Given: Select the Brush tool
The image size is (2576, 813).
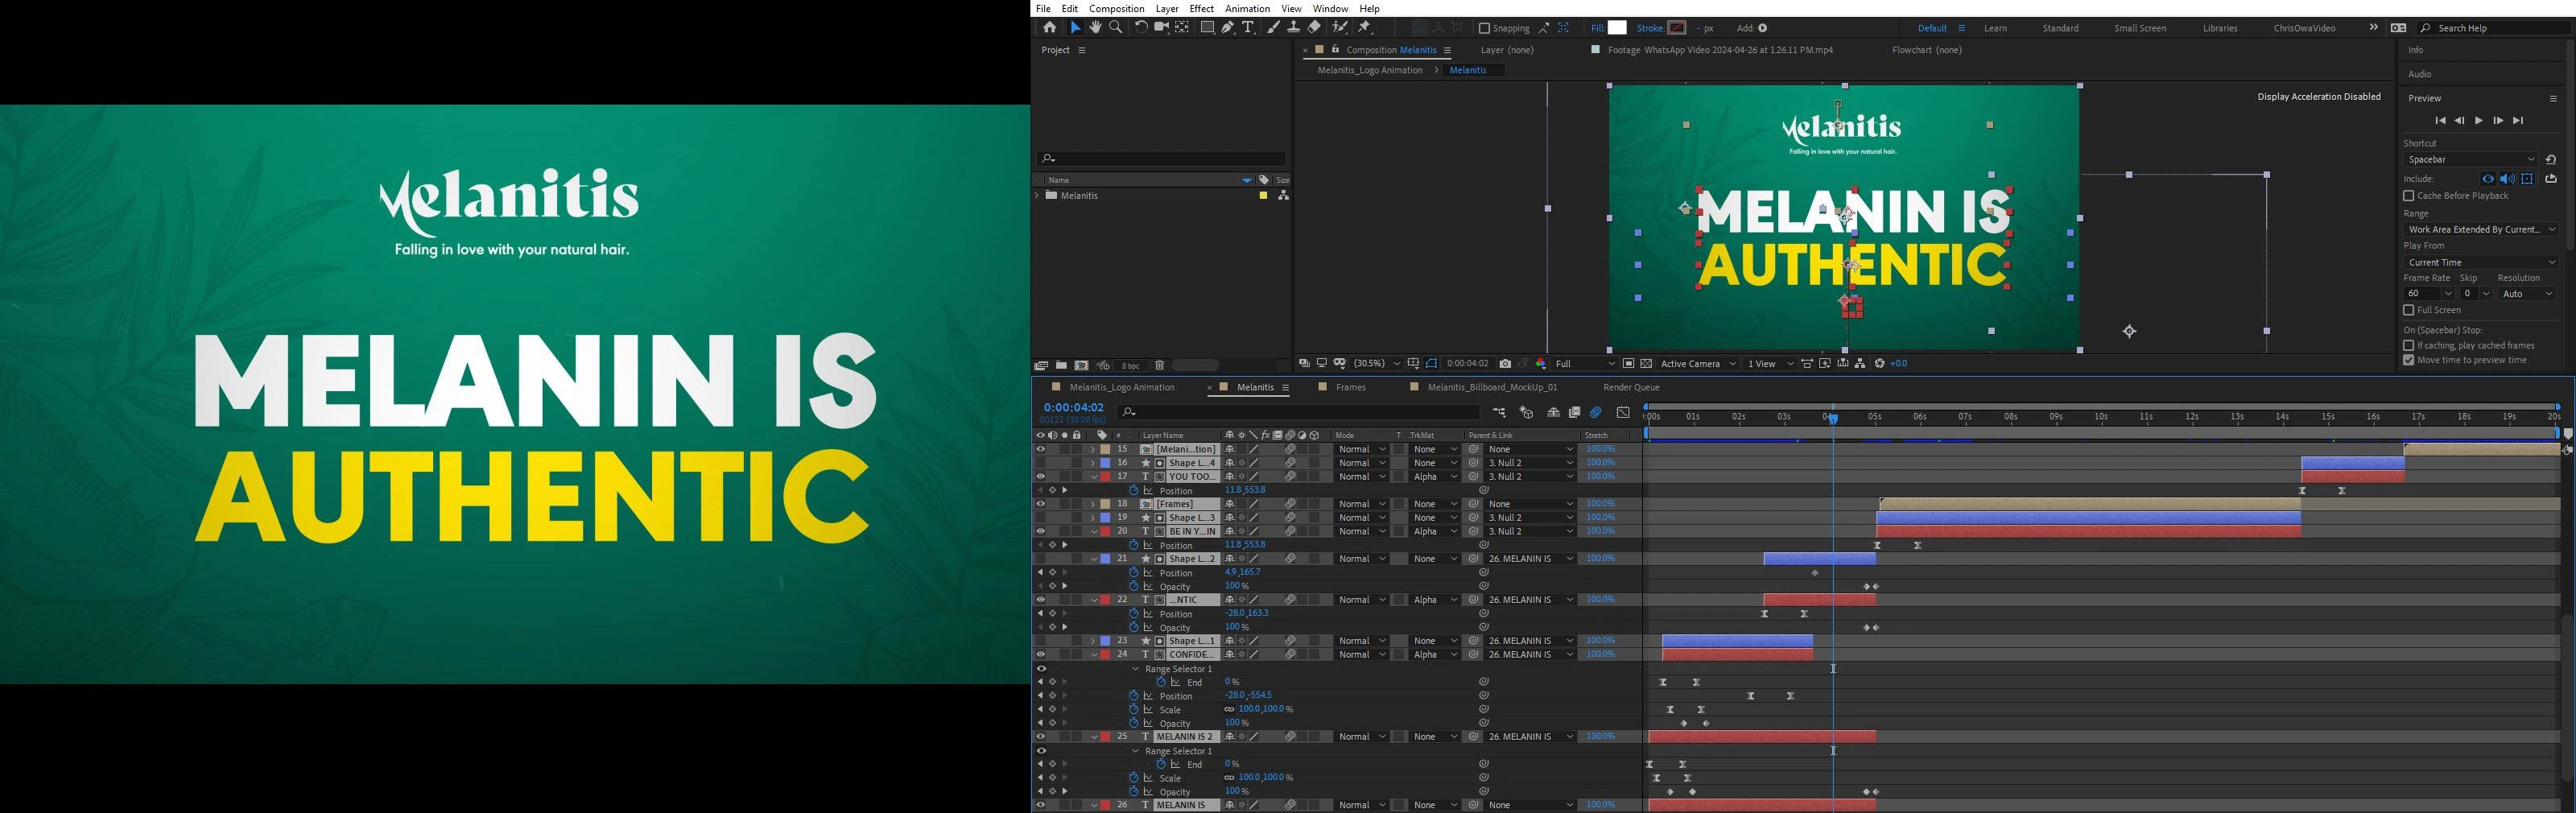Looking at the screenshot, I should [1273, 28].
